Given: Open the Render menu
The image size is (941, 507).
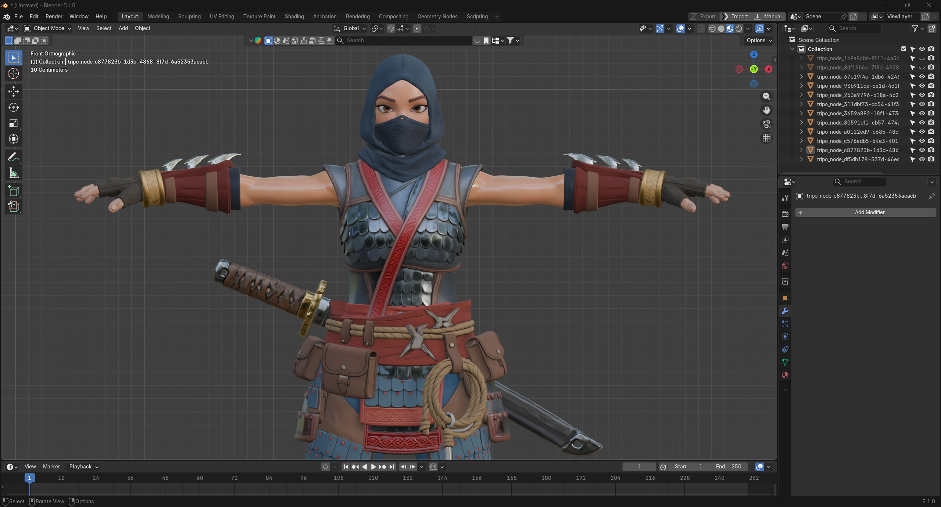Looking at the screenshot, I should (54, 17).
